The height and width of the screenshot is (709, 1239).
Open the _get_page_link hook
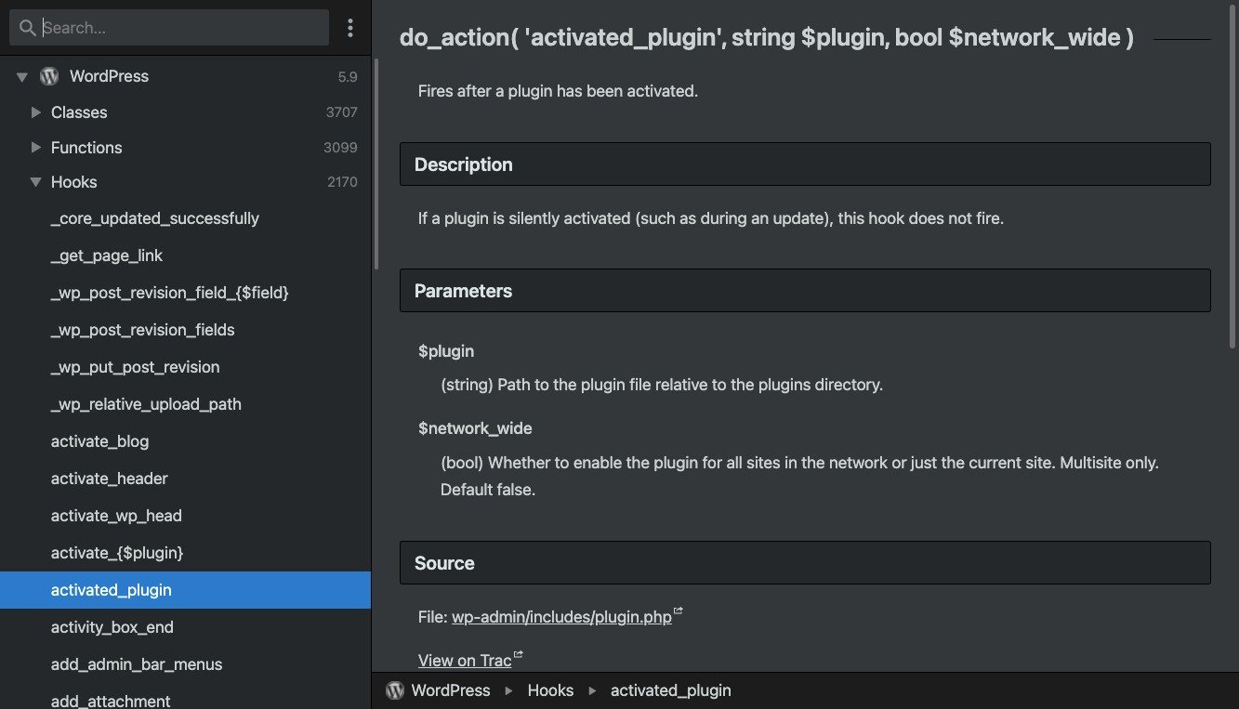[185, 256]
